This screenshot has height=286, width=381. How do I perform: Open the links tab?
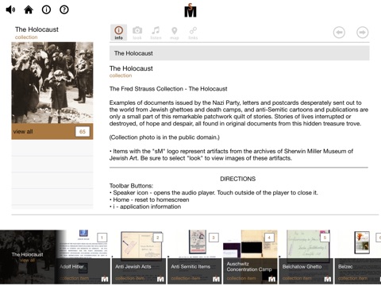click(193, 33)
